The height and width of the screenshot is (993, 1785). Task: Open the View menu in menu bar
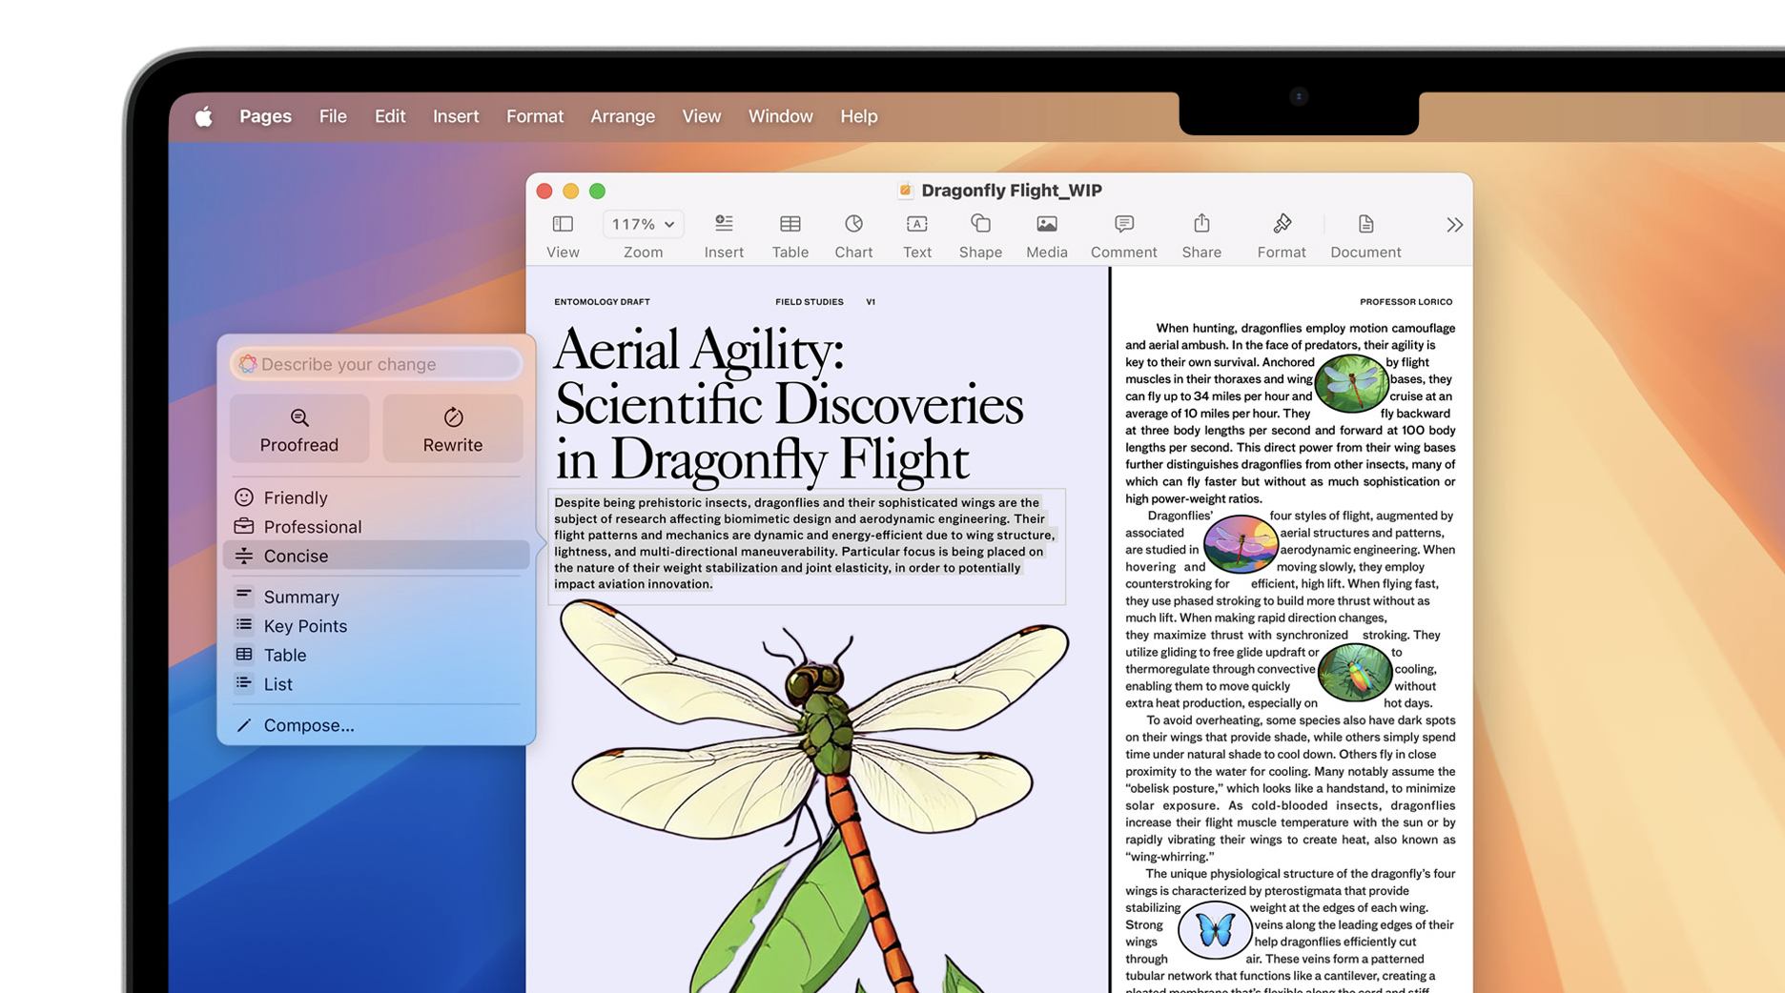pos(701,116)
